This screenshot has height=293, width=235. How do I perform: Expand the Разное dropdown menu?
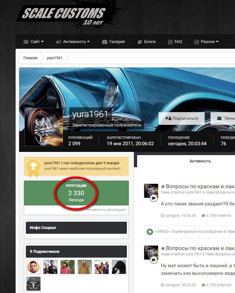pos(206,42)
